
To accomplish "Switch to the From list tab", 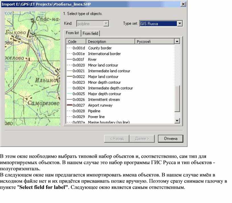I will (x=72, y=33).
